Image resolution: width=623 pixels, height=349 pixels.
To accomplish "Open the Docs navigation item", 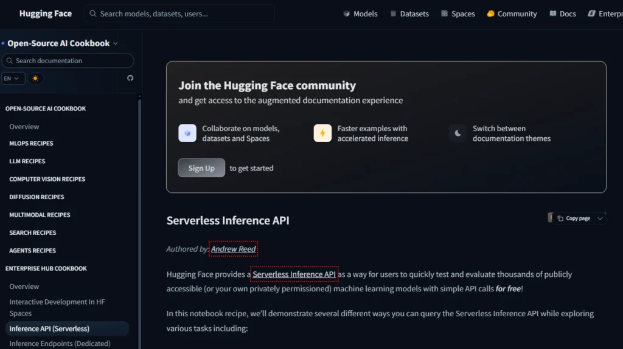I will tap(563, 13).
